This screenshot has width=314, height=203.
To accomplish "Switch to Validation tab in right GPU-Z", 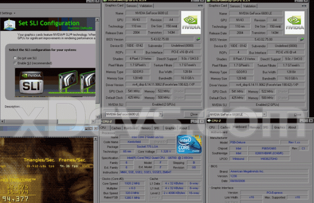I will pyautogui.click(x=249, y=6).
